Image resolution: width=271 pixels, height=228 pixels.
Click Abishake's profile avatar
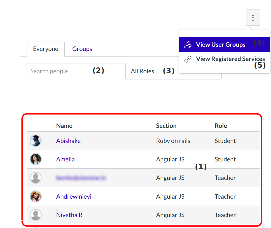36,141
